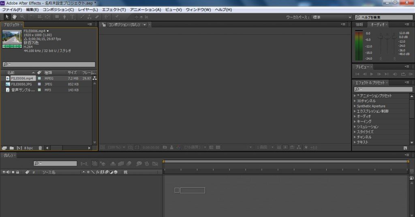This screenshot has width=415, height=217.
Task: Sort project items by サイズ column
Action: [73, 73]
